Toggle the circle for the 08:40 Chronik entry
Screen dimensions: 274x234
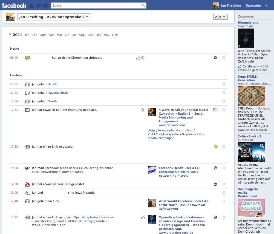point(224,58)
